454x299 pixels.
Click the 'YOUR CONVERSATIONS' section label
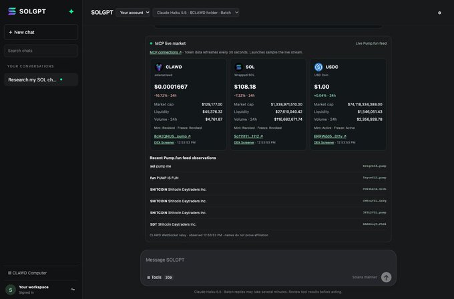click(31, 66)
